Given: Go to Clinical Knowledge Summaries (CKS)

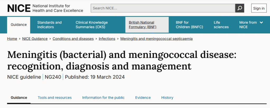Looking at the screenshot, I should click(91, 25).
